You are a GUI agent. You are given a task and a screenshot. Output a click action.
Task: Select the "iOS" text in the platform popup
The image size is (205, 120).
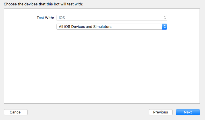point(62,18)
